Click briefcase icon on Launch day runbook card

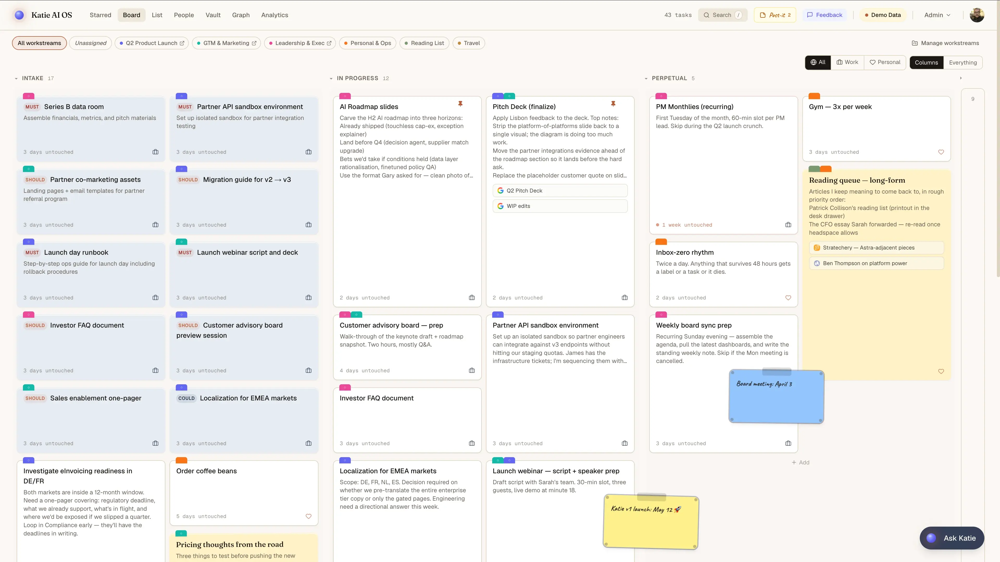click(x=156, y=298)
